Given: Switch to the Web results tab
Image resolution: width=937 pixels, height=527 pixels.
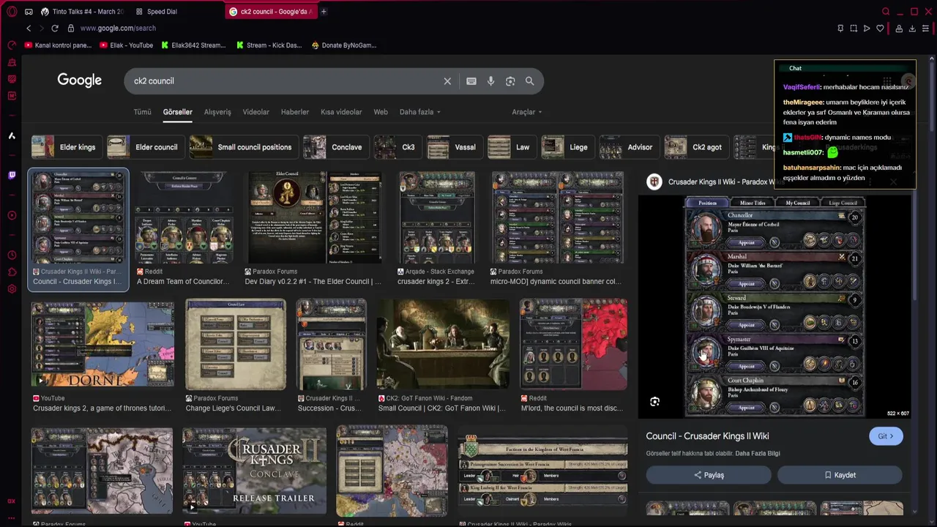Looking at the screenshot, I should tap(381, 112).
